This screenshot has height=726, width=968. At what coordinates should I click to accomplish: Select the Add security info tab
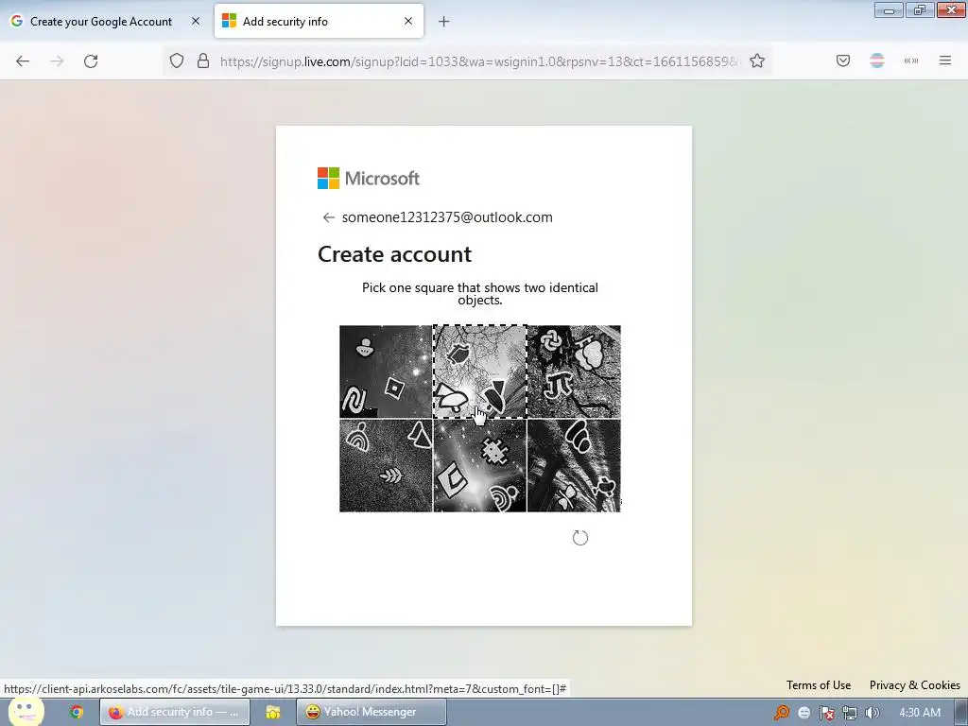tap(319, 22)
